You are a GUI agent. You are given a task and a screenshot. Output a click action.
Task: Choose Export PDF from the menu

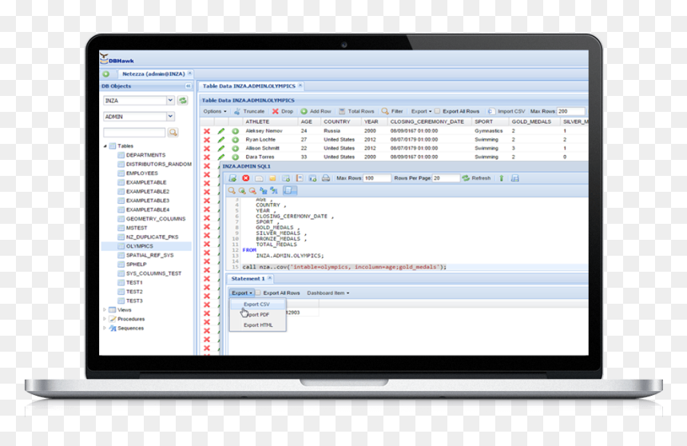click(x=258, y=314)
